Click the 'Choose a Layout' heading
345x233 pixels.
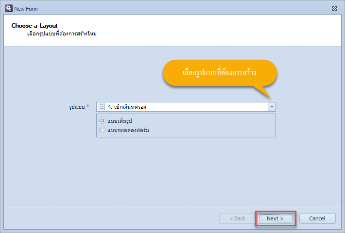coord(34,26)
